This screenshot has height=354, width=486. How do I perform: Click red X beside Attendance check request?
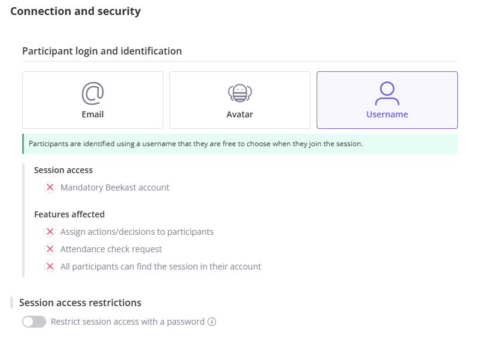tap(50, 249)
